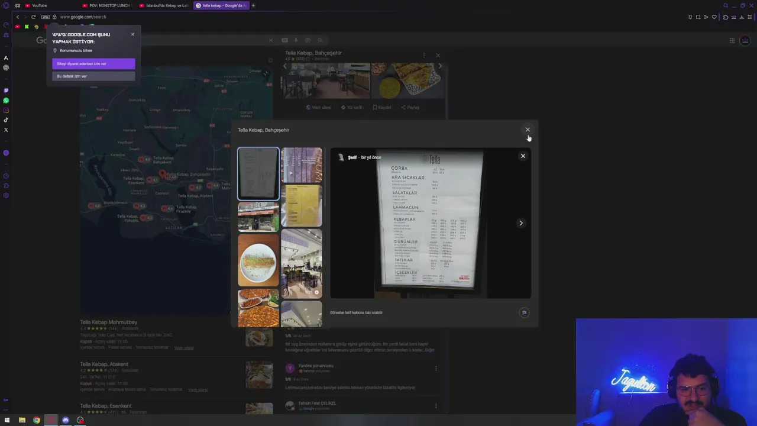Close the Tella Kebap Bahçeşehir side panel
Image resolution: width=757 pixels, height=426 pixels.
(x=438, y=55)
